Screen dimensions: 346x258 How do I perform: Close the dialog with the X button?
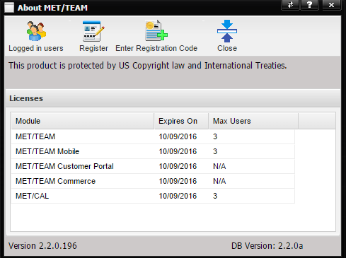pos(331,5)
